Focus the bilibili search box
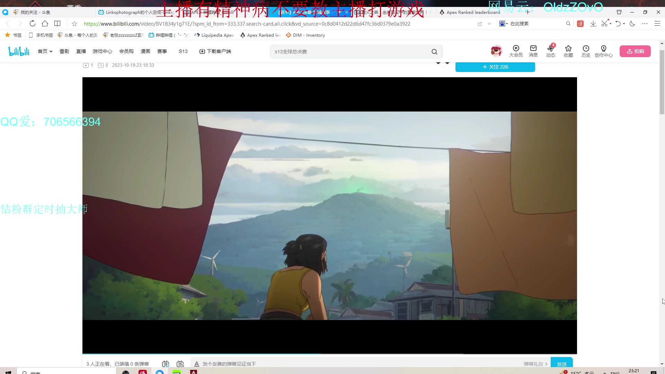 click(x=350, y=52)
